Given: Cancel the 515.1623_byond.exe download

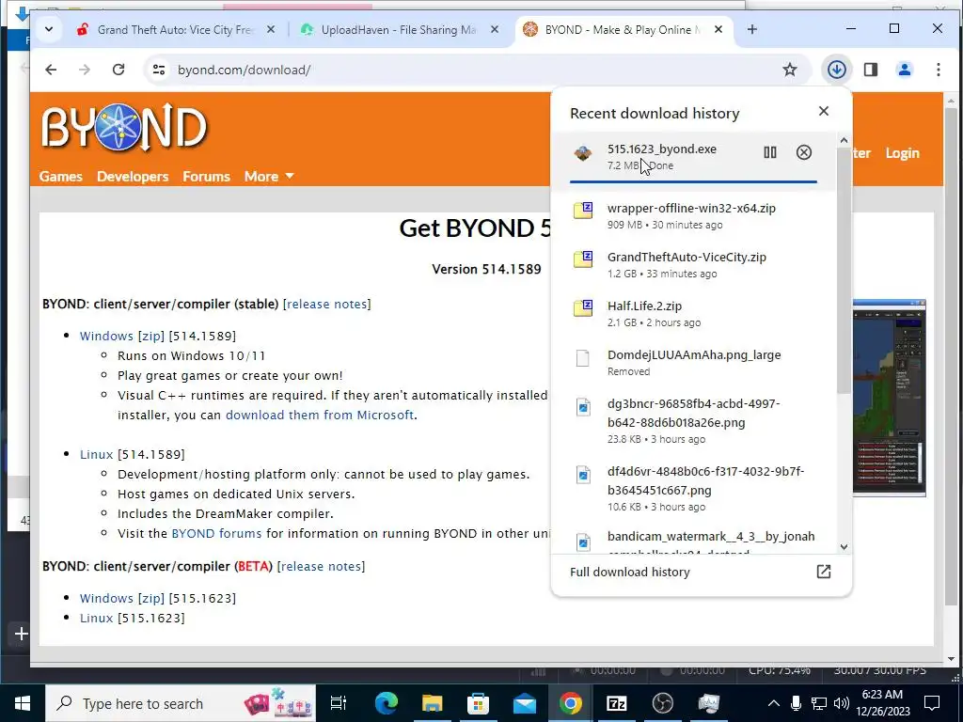Looking at the screenshot, I should coord(803,152).
